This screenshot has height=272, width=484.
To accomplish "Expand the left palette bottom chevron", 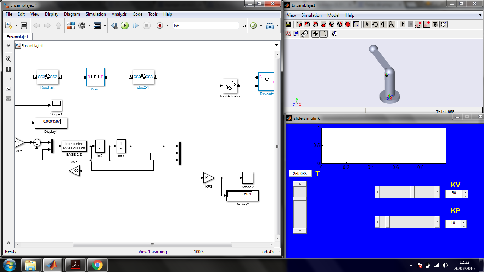I will coord(9,243).
